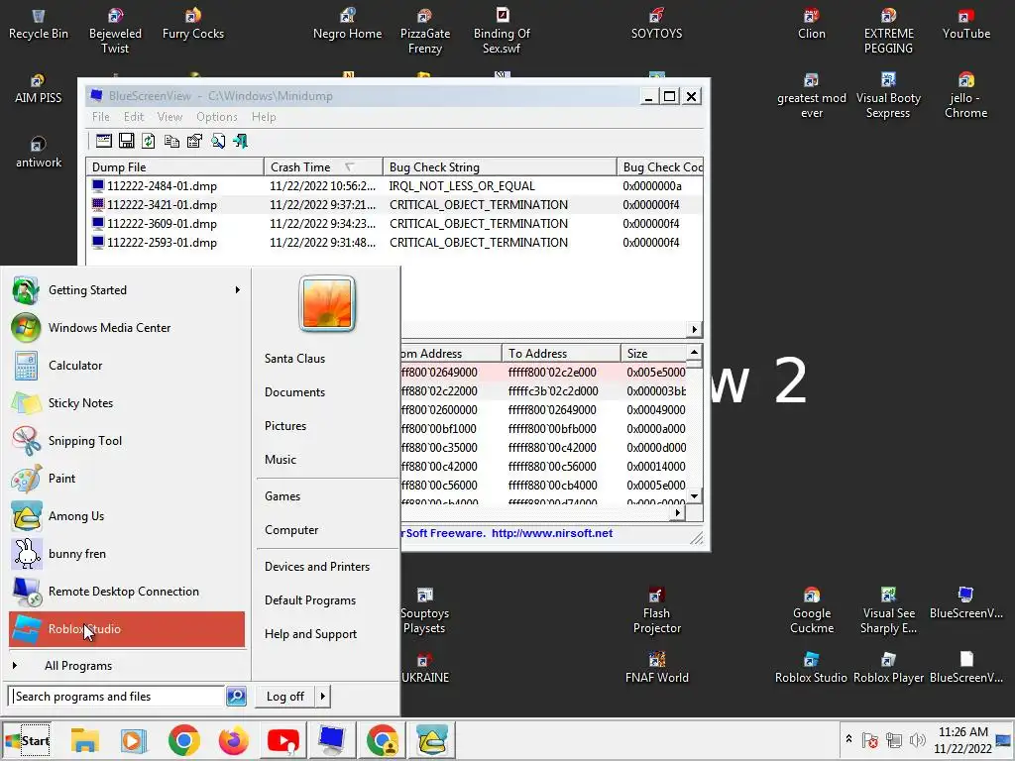Open Music from the Start menu

281,460
